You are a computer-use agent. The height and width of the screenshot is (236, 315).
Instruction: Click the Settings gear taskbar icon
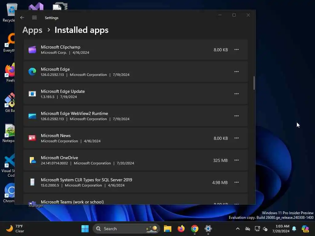[208, 229]
